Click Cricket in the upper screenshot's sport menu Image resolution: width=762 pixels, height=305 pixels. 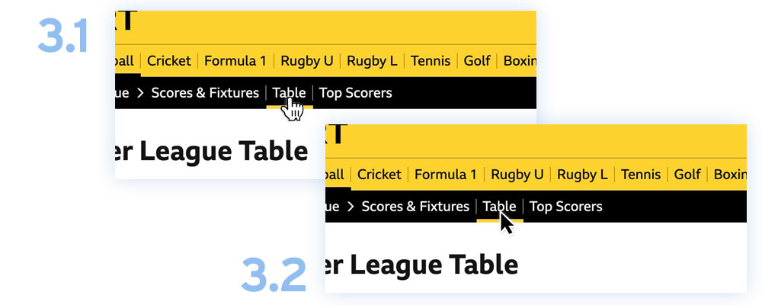point(168,61)
